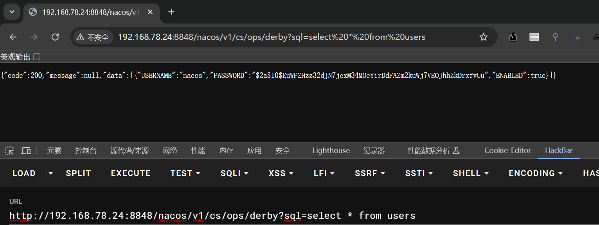Switch to the 安全 DevTools tab
The width and height of the screenshot is (599, 225).
pos(282,151)
